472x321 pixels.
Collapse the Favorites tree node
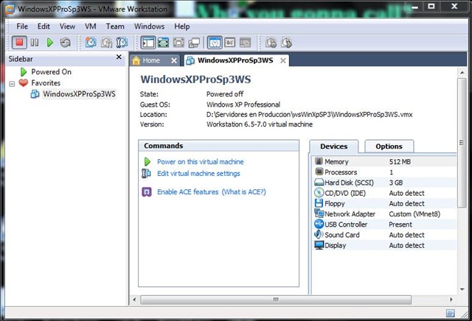coord(12,83)
